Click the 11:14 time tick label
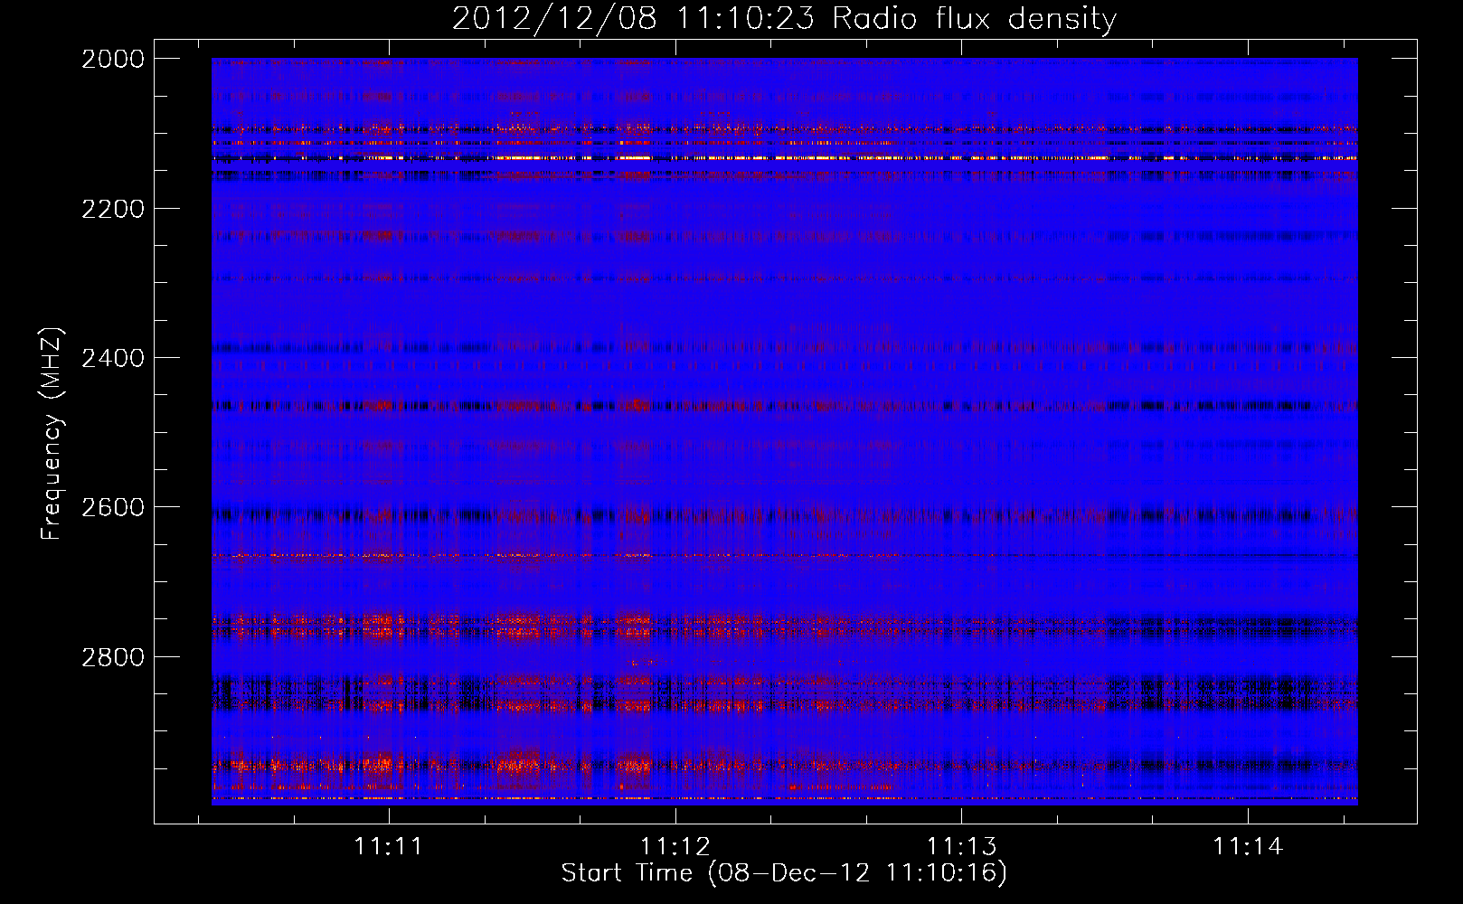 1248,846
